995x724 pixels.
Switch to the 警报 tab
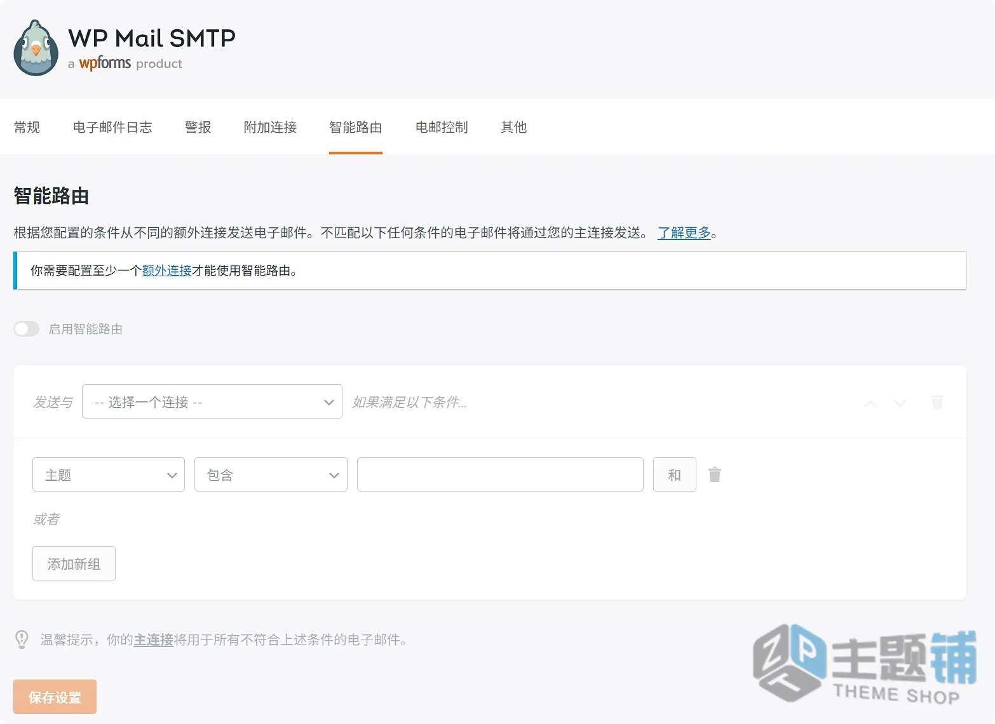click(198, 127)
